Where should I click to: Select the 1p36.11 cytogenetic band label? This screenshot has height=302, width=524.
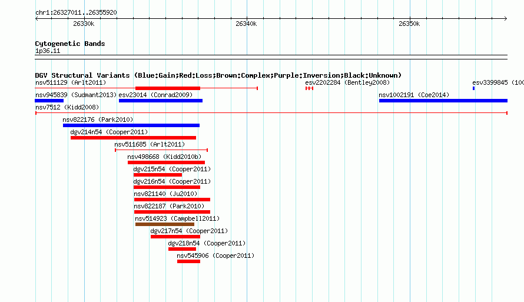tap(48, 51)
